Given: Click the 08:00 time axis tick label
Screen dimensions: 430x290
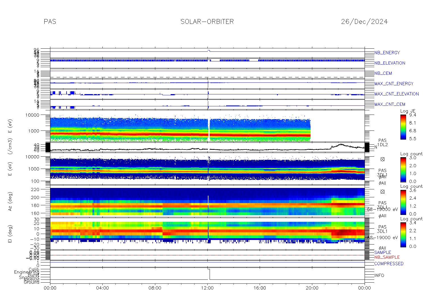Looking at the screenshot, I should click(155, 288).
